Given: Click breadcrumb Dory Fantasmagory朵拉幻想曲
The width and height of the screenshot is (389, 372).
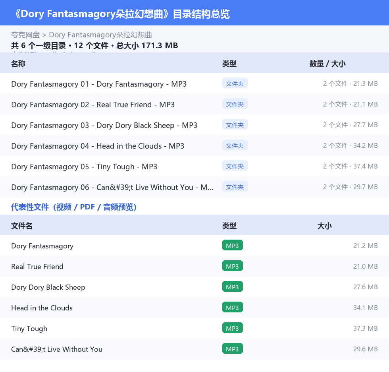Looking at the screenshot, I should (100, 35).
